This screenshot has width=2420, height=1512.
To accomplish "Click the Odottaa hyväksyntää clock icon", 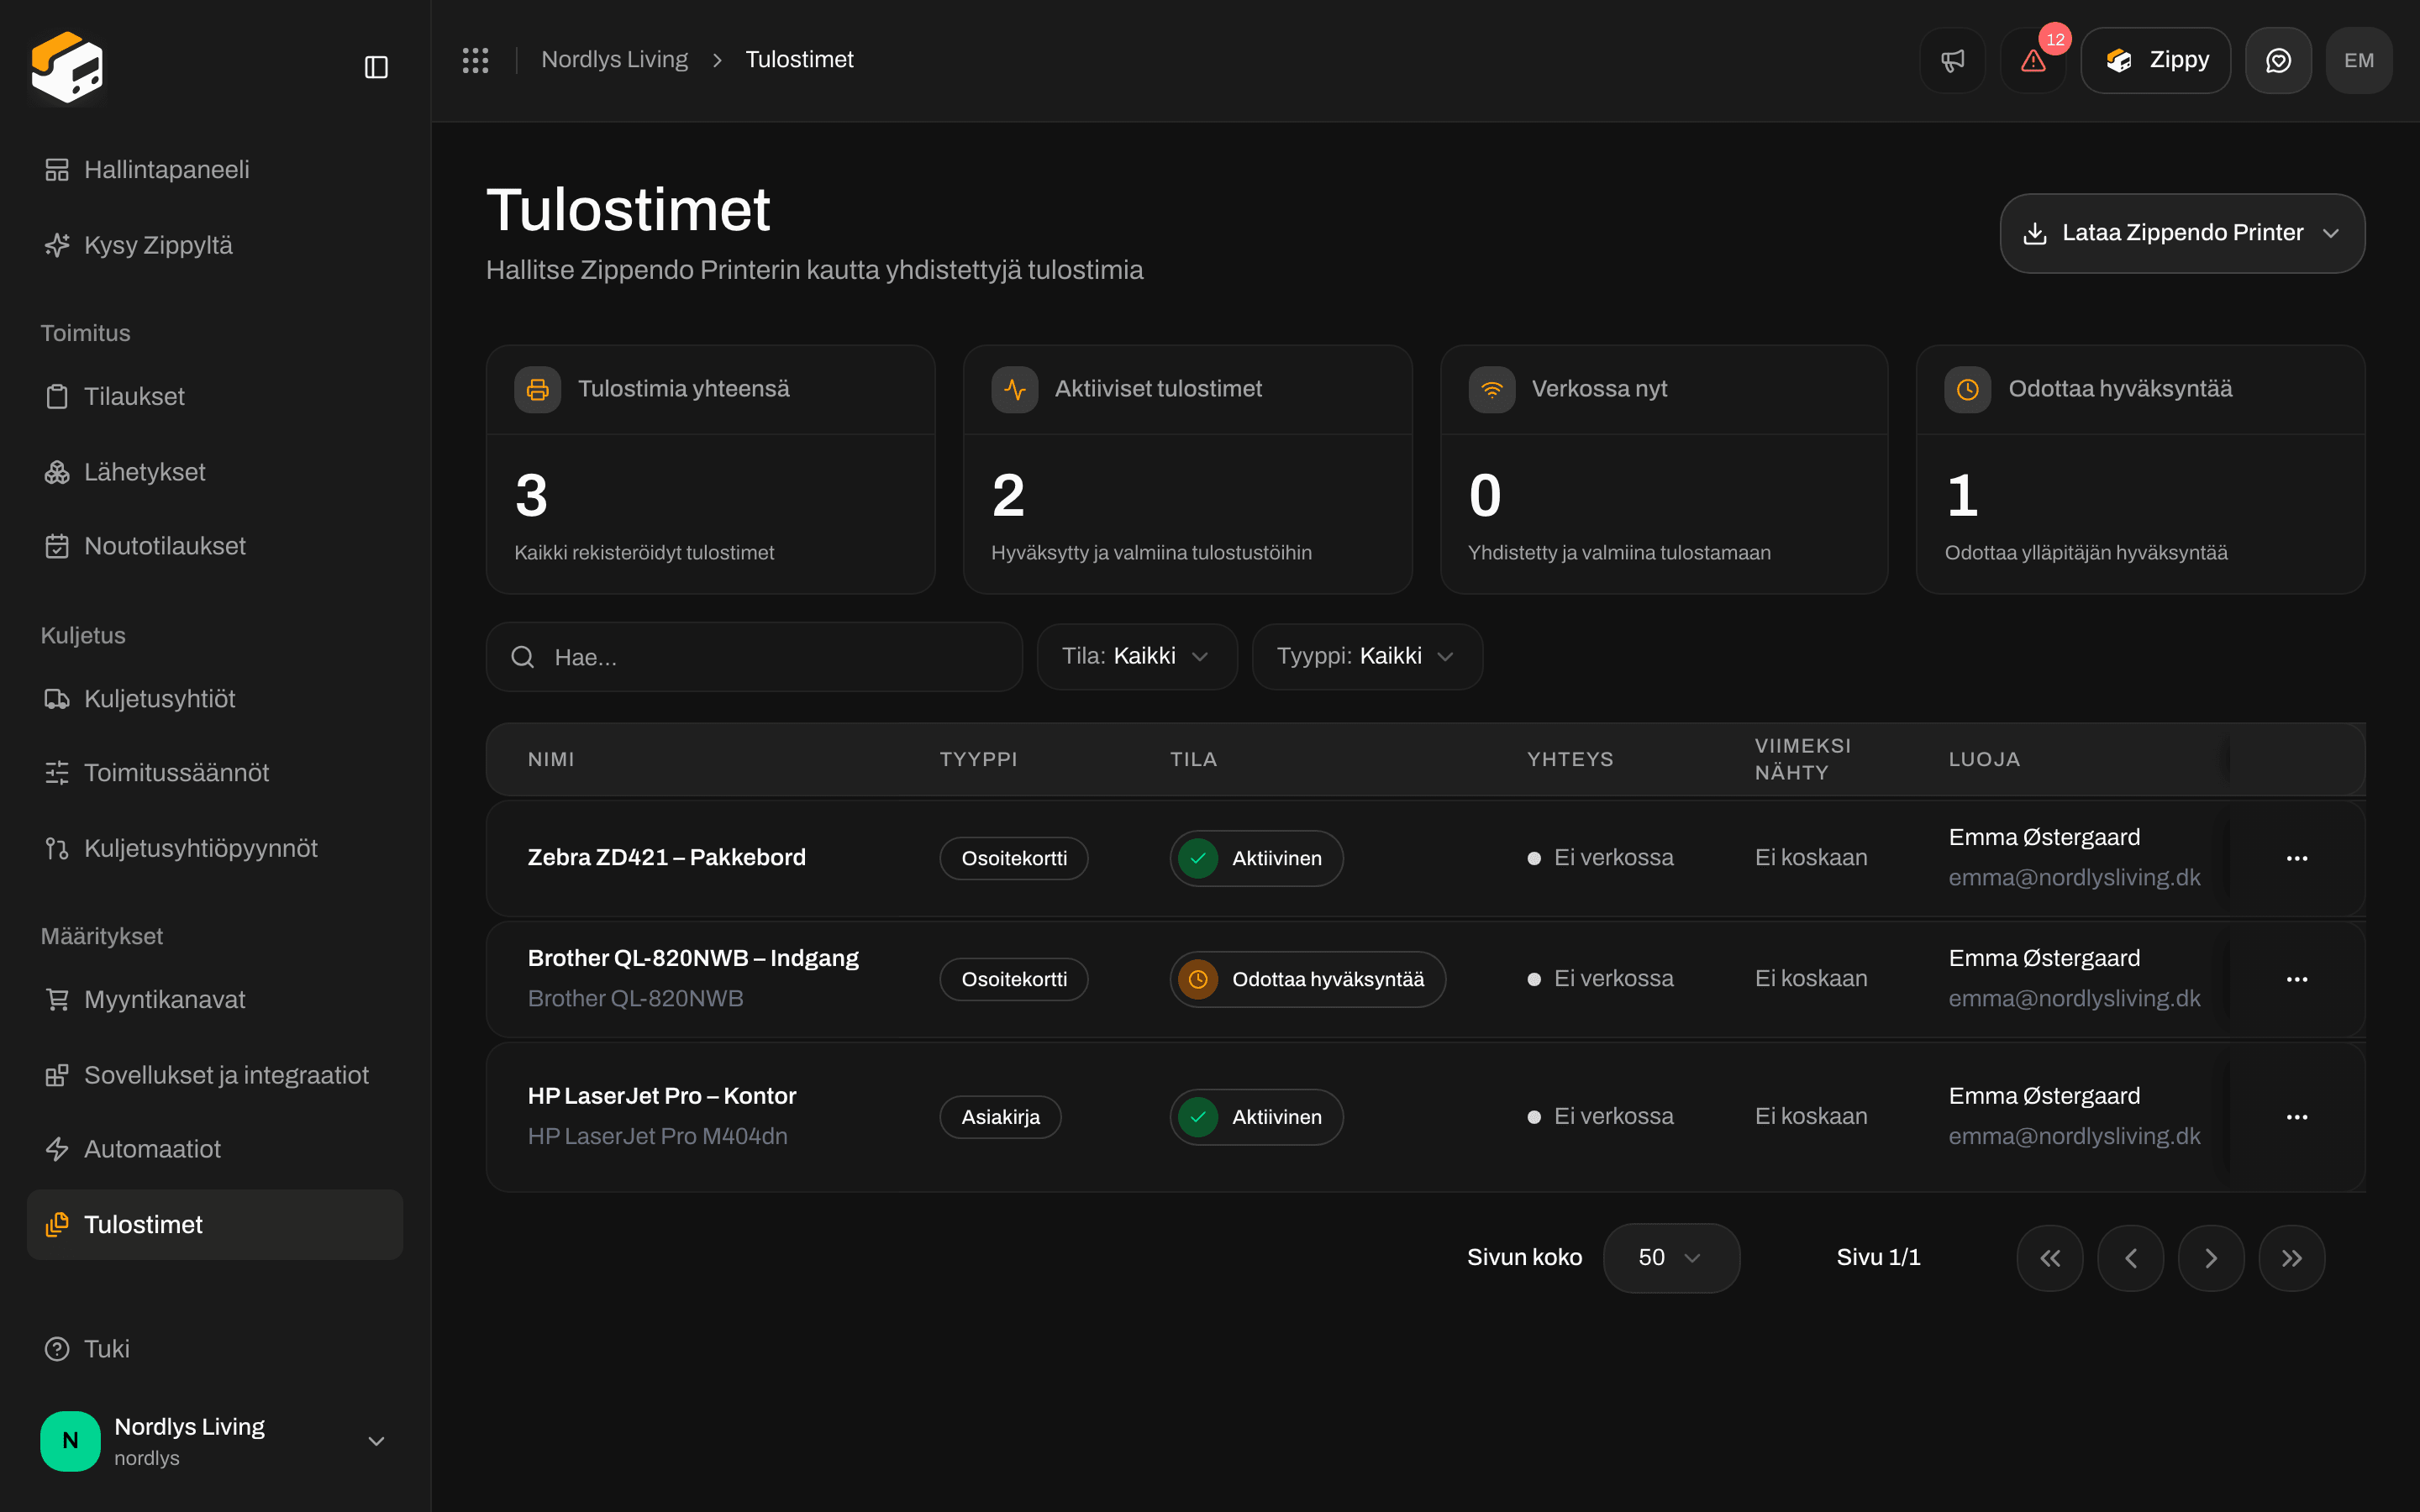I will pyautogui.click(x=1967, y=389).
